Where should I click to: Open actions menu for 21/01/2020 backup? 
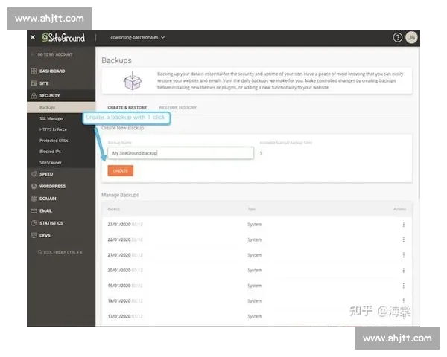[x=403, y=254]
